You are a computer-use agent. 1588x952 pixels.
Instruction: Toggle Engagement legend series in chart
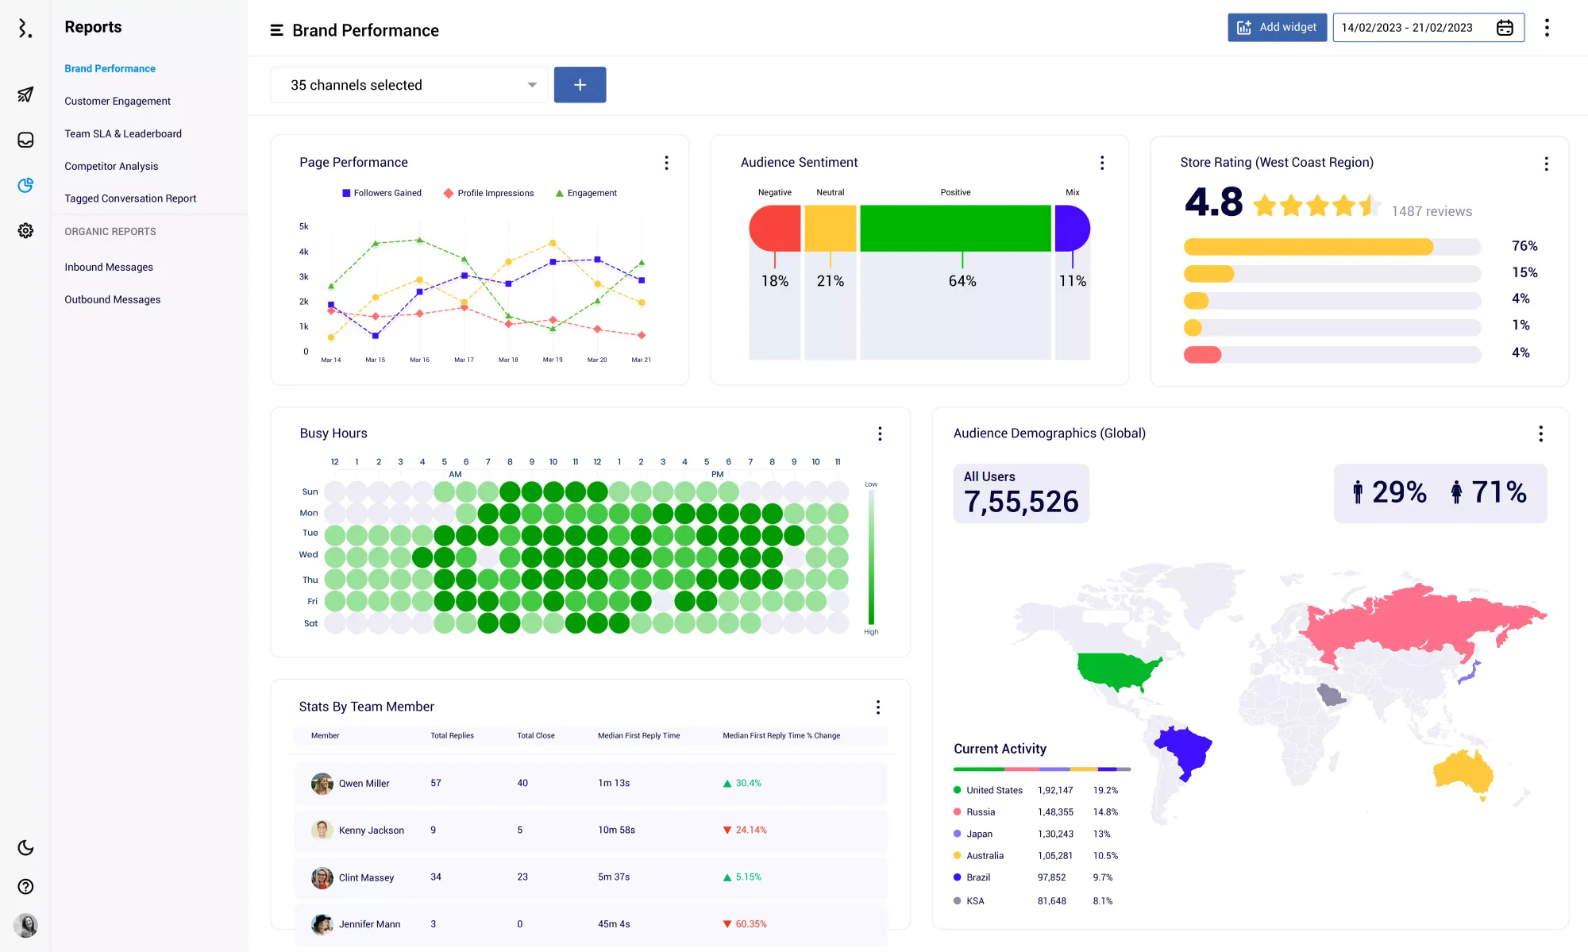pyautogui.click(x=586, y=193)
